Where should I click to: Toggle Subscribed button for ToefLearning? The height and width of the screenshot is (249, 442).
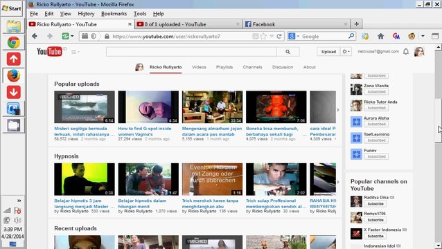[x=376, y=140]
